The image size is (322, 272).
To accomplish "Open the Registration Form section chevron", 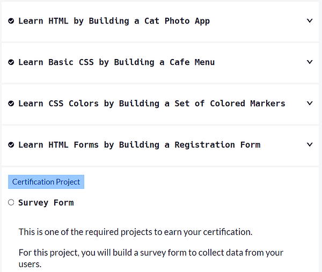I will (x=310, y=145).
